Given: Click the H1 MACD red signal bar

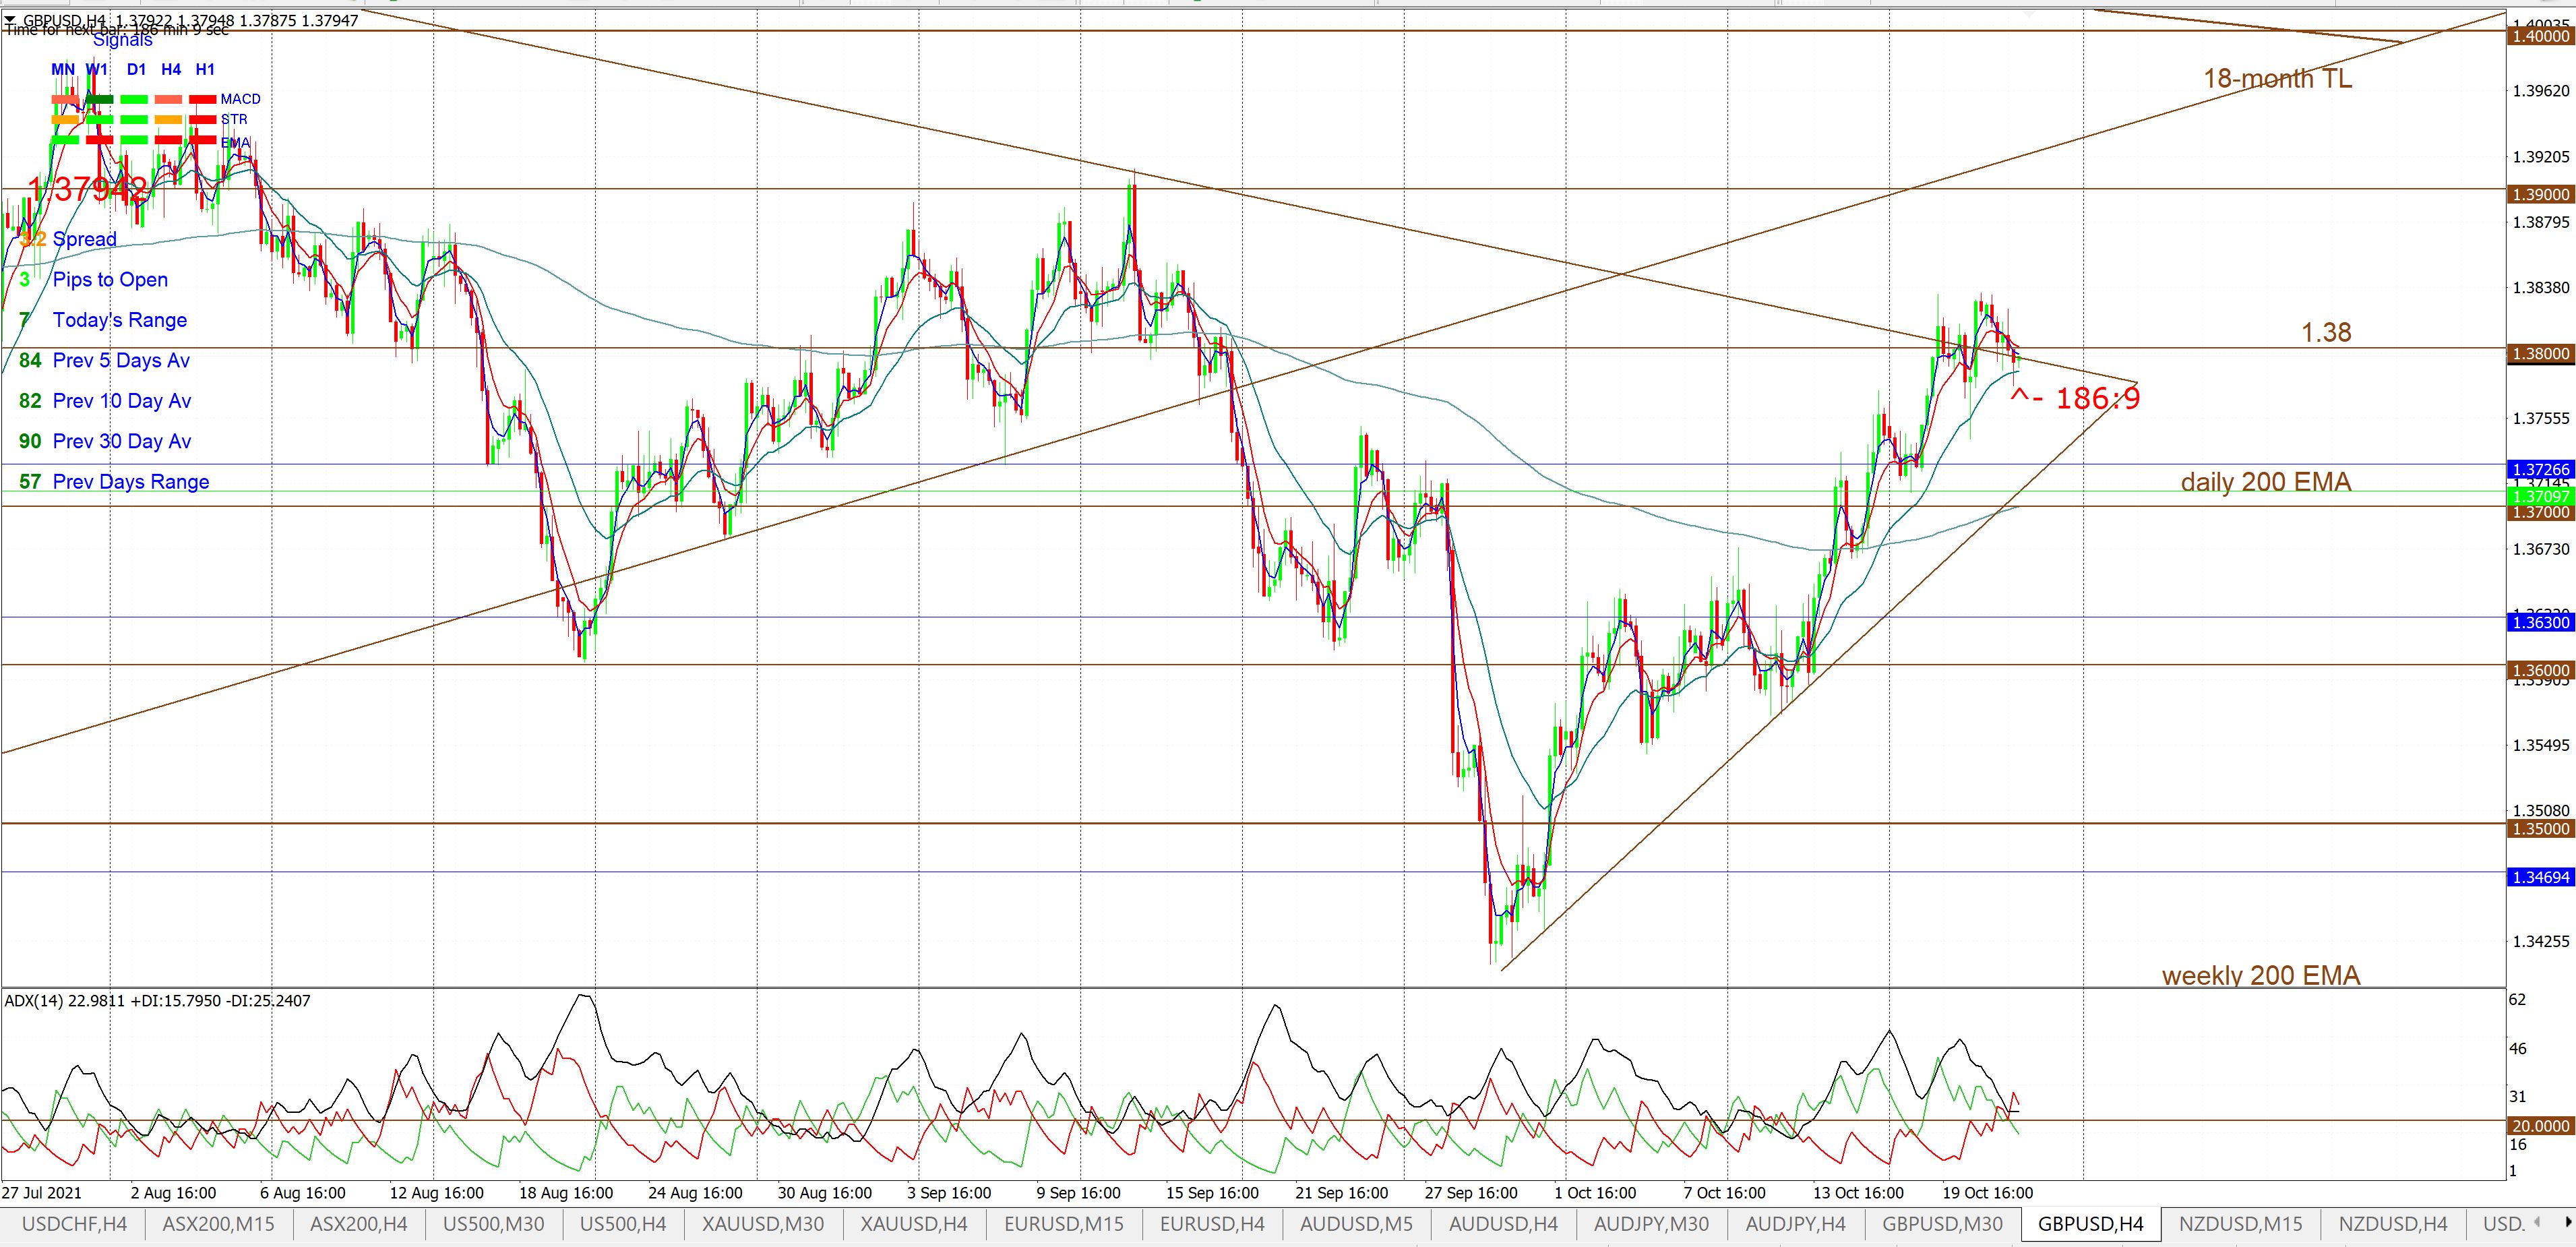Looking at the screenshot, I should [x=203, y=99].
